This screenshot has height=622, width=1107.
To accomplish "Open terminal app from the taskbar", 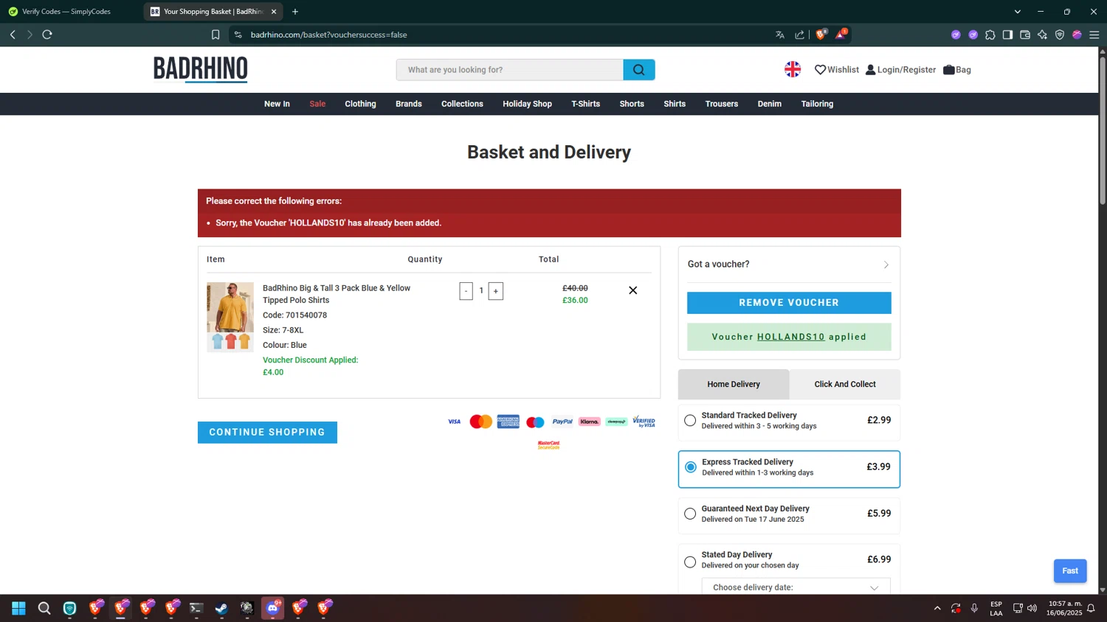I will [x=196, y=608].
